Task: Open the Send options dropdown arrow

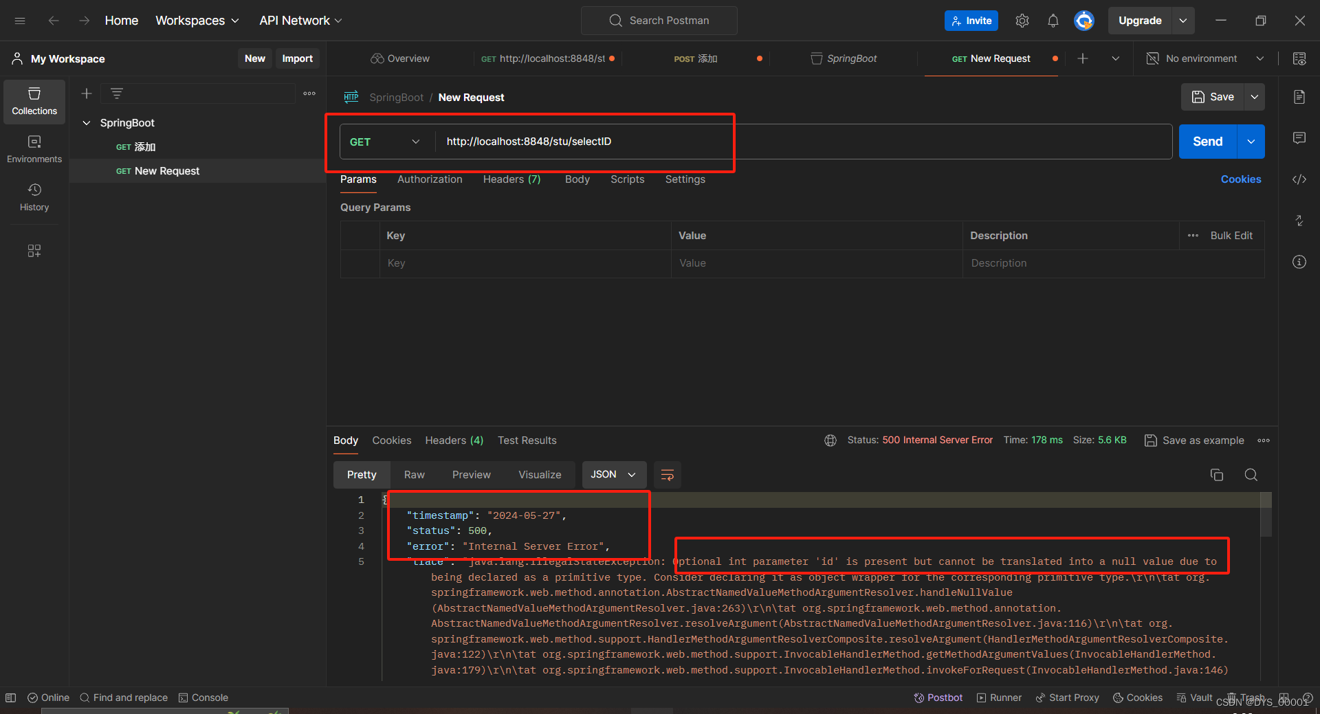Action: tap(1251, 142)
